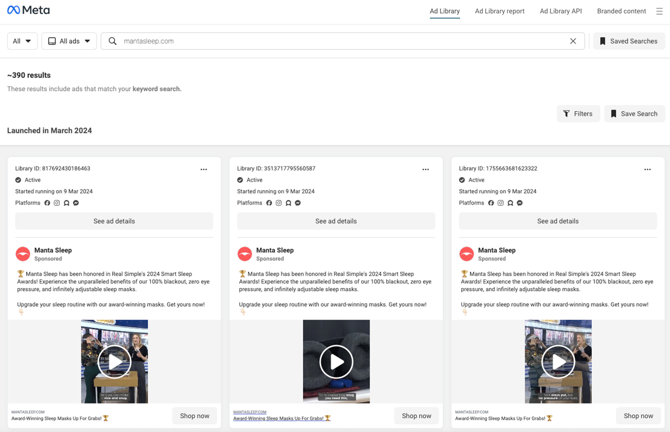Click Facebook platform icon on ad 817692430186463
Viewport: 670px width, 432px height.
click(x=47, y=203)
